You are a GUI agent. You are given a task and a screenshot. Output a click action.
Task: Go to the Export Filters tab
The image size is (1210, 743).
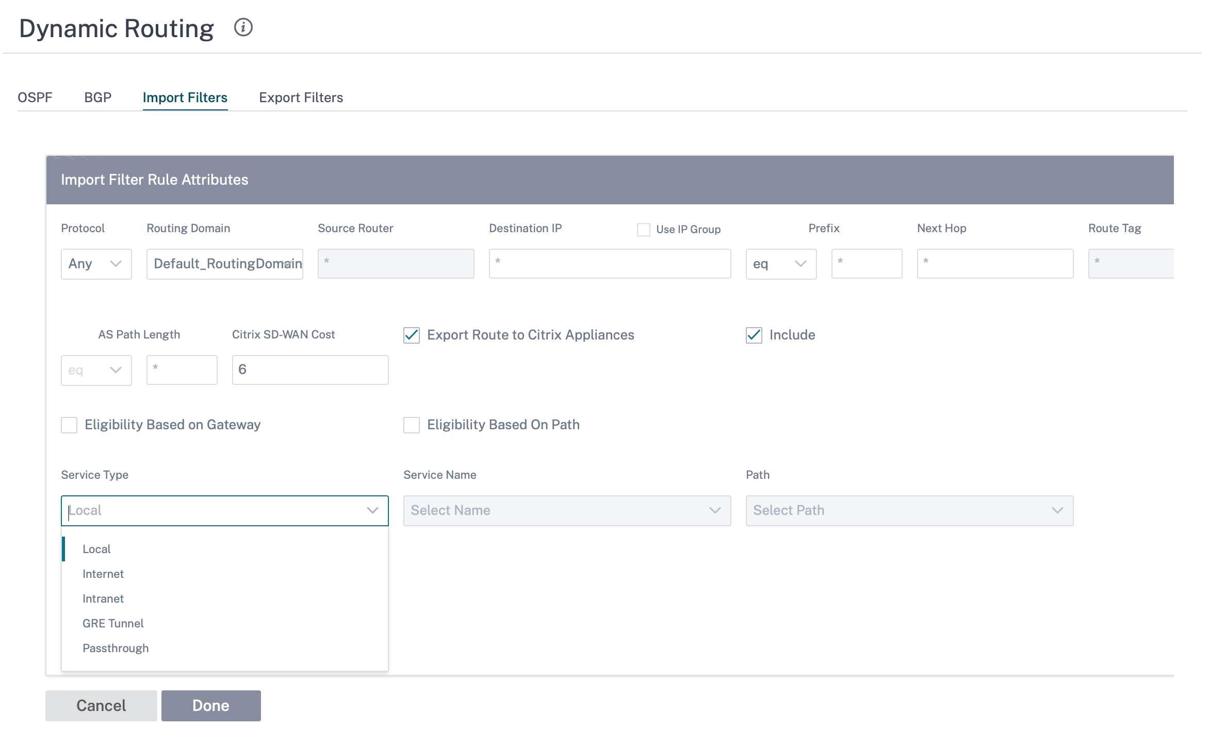[301, 98]
